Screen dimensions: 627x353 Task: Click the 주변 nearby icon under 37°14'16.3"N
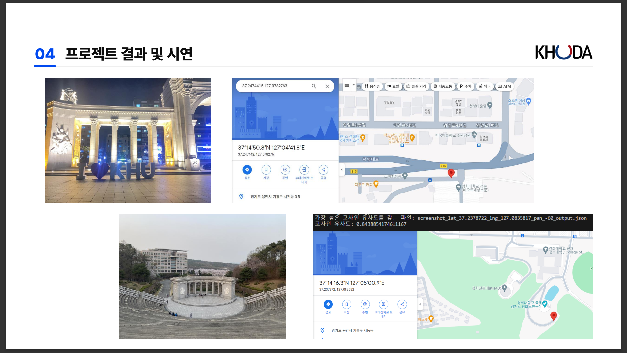pos(365,304)
